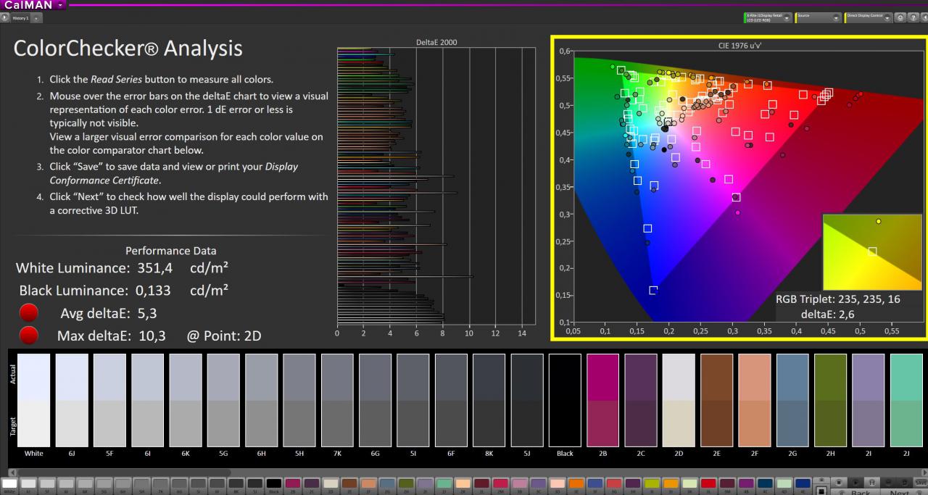Viewport: 928px width, 495px height.
Task: Click the Black Luminance value 0,133
Action: pyautogui.click(x=153, y=291)
